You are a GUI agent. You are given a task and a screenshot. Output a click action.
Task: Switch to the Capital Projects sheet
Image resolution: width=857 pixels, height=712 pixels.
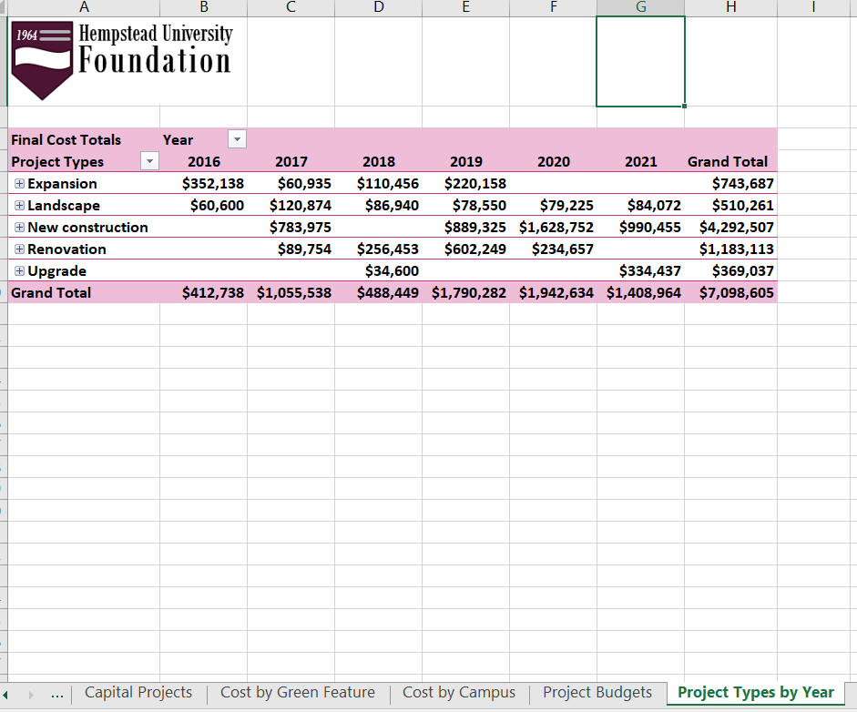point(138,692)
